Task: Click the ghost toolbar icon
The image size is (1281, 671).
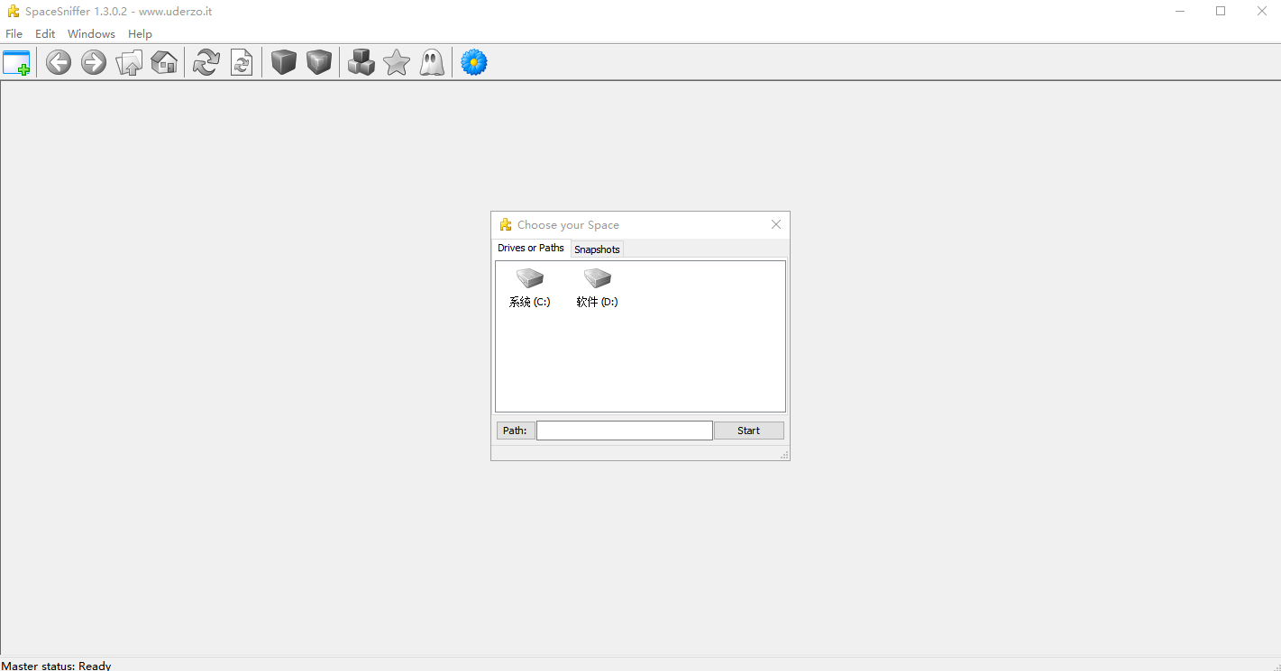Action: coord(432,63)
